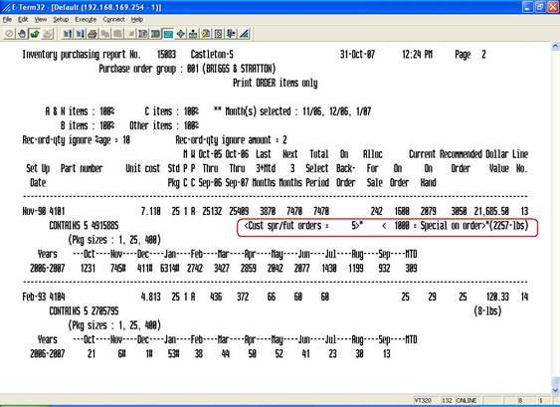The width and height of the screenshot is (560, 407).
Task: Click the date 31-Oct-07
Action: coord(357,55)
